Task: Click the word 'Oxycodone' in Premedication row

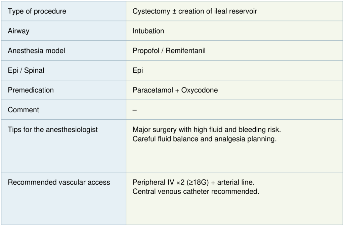Action: 200,90
